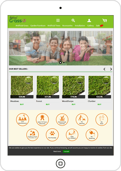Image resolution: width=121 pixels, height=171 pixels.
Task: Select the first carousel slide dot
Action: pos(60,63)
